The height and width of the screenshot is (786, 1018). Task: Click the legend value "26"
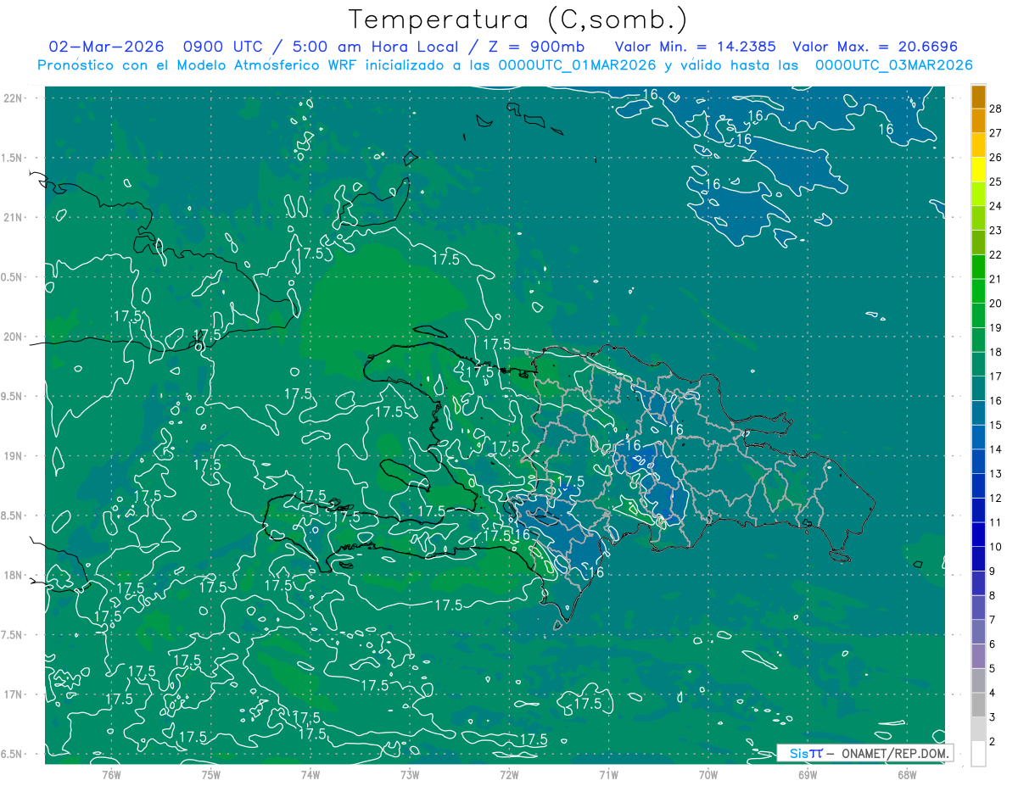(x=996, y=158)
